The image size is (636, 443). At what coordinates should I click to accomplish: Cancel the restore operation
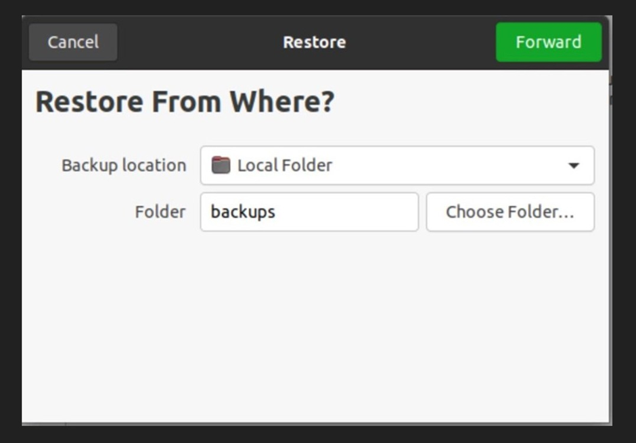(x=72, y=42)
